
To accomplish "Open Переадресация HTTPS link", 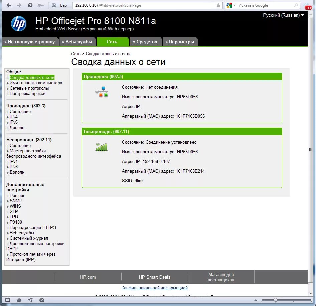I will click(33, 227).
